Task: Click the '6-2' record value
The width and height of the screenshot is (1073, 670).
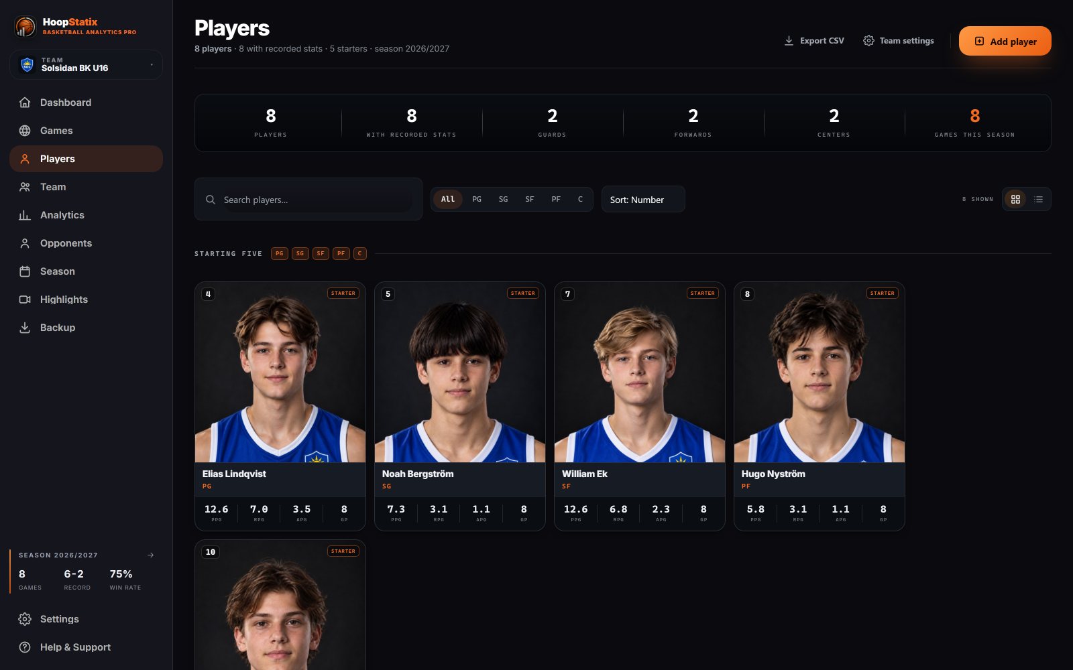Action: click(74, 574)
